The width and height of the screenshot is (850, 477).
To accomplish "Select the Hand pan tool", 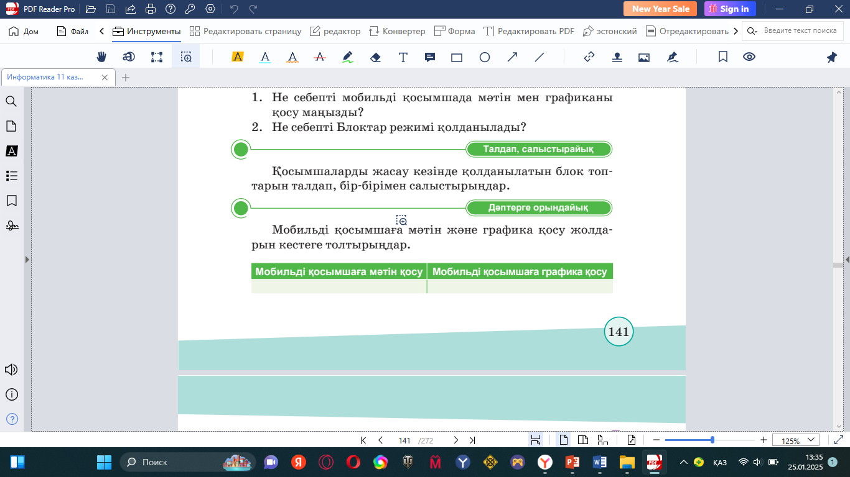I will click(102, 57).
